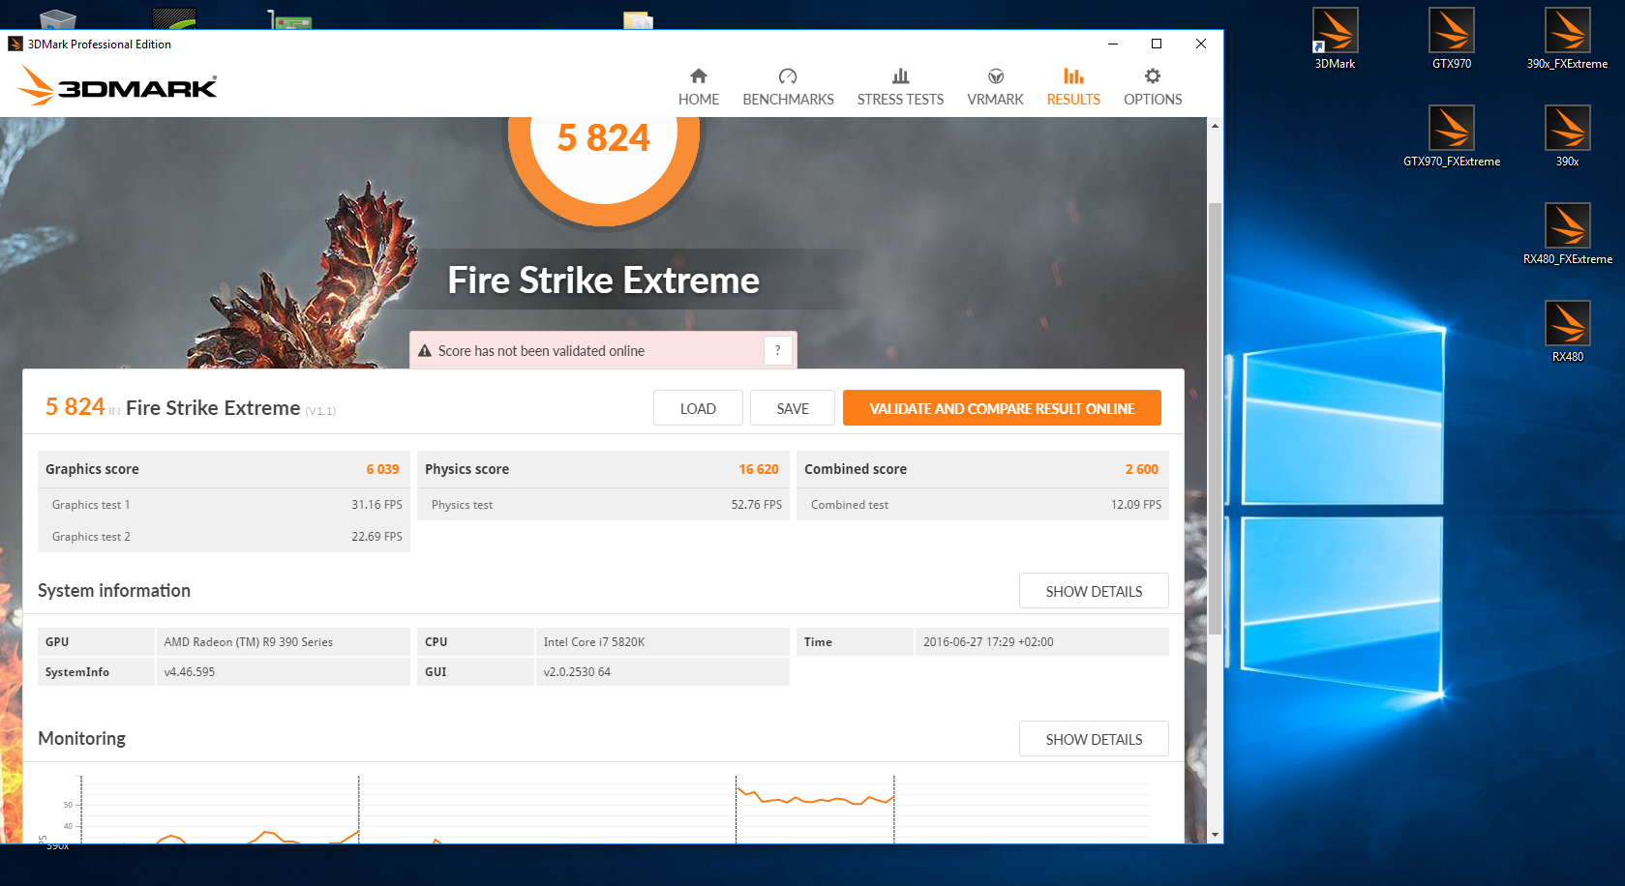Click the question mark help button

(x=777, y=350)
